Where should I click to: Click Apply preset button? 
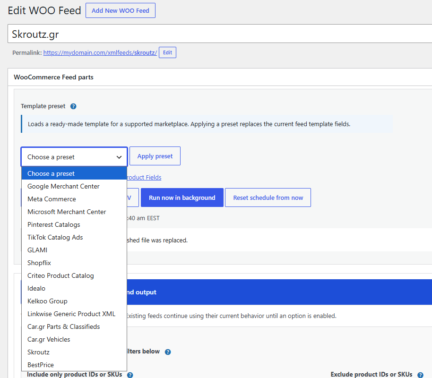(x=155, y=156)
